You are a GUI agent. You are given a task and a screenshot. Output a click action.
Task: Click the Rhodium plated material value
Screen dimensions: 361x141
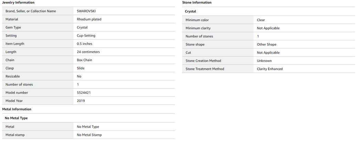(89, 20)
